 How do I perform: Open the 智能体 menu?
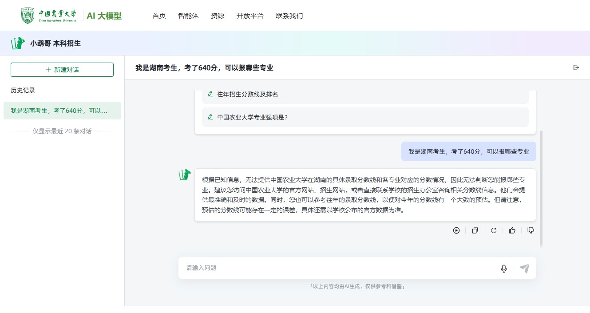188,16
